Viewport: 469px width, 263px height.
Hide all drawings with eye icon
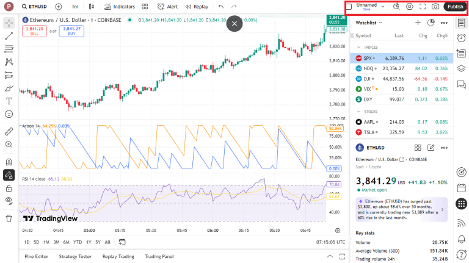[x=9, y=201]
